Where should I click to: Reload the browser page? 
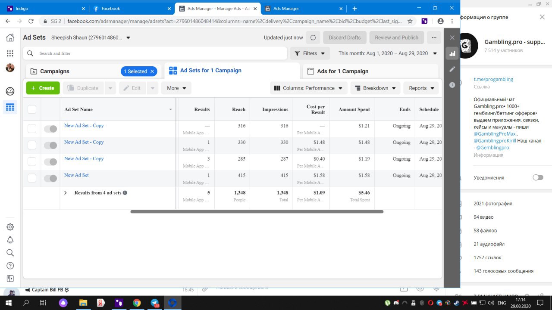pos(31,21)
